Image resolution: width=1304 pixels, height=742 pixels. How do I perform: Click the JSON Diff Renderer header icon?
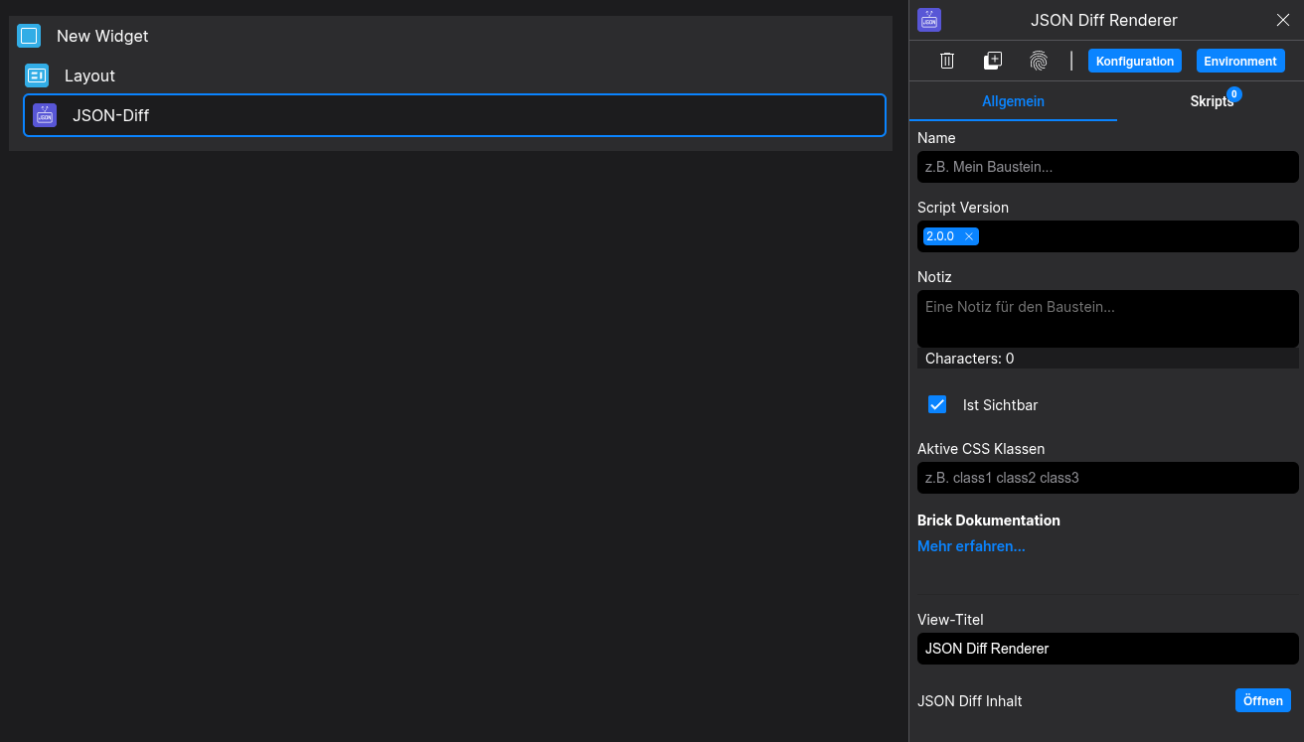pyautogui.click(x=929, y=20)
